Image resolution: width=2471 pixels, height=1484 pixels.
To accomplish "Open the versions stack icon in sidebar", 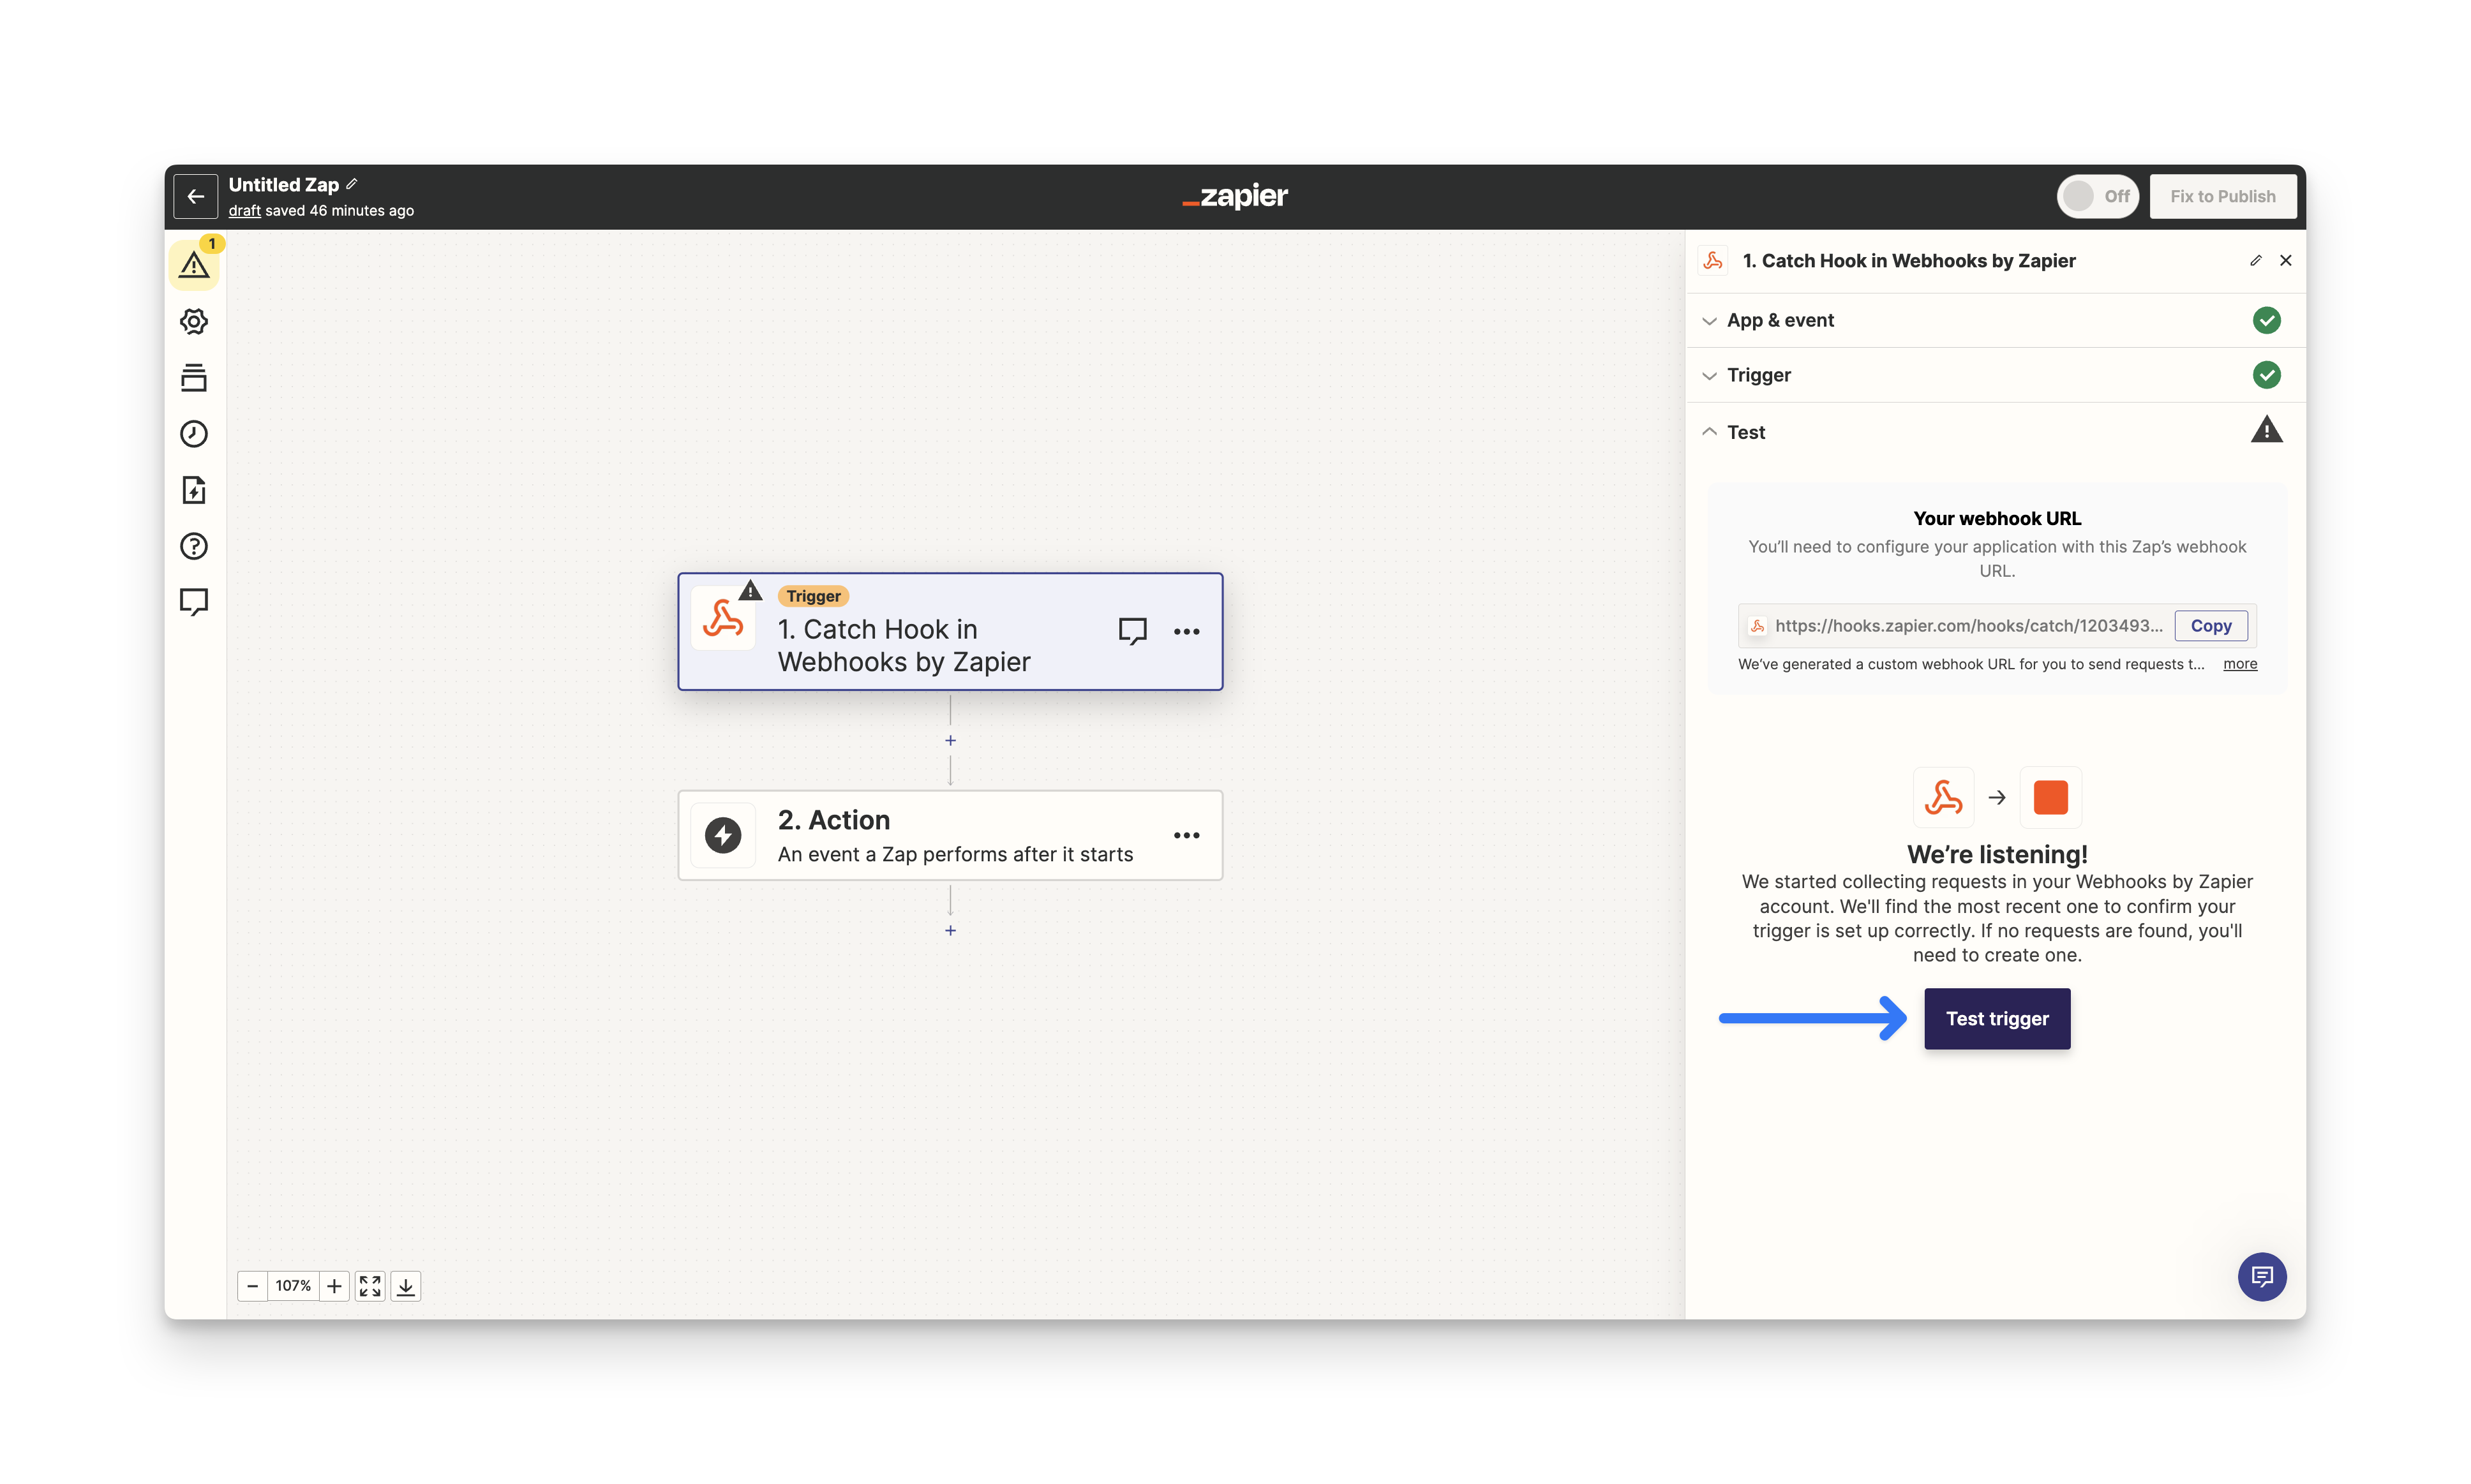I will (194, 378).
